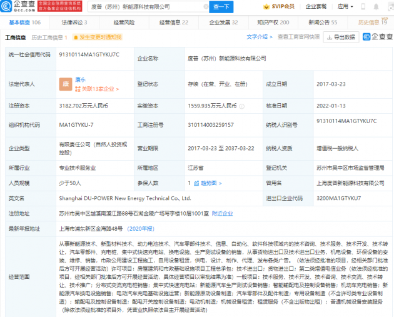Switch to 经营信息 22 tab
This screenshot has height=317, width=394.
(x=174, y=23)
